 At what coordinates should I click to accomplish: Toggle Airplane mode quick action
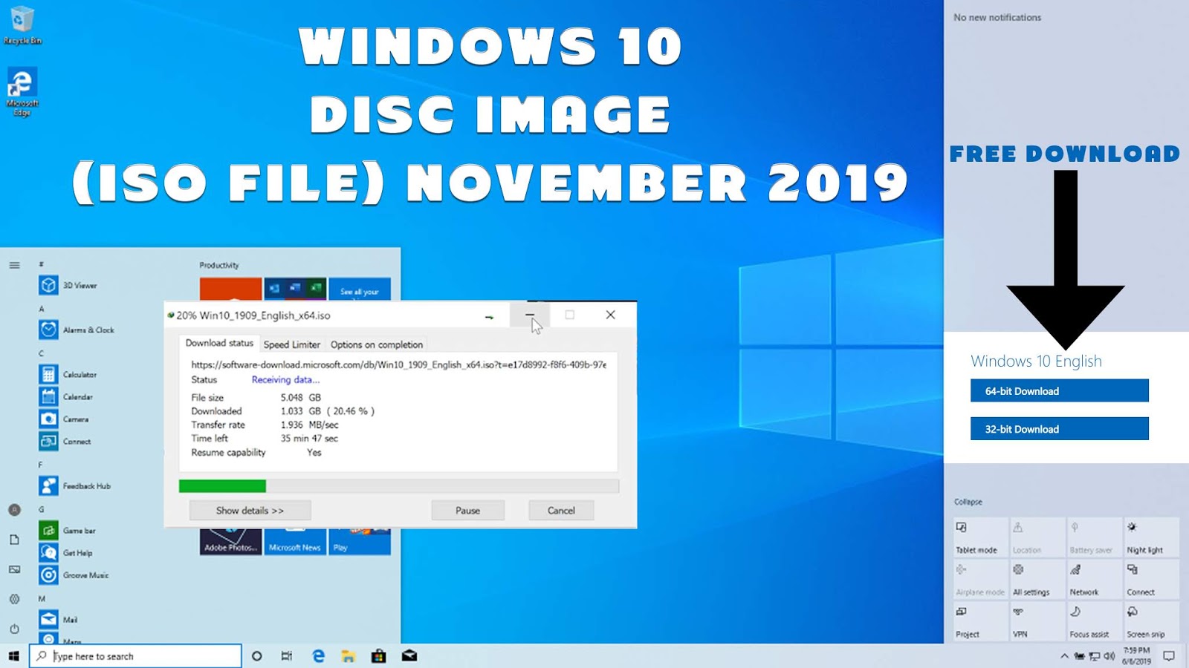pos(981,579)
